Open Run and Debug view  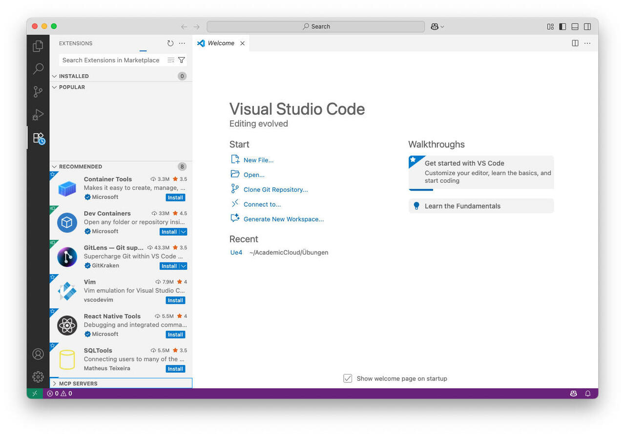pos(38,115)
